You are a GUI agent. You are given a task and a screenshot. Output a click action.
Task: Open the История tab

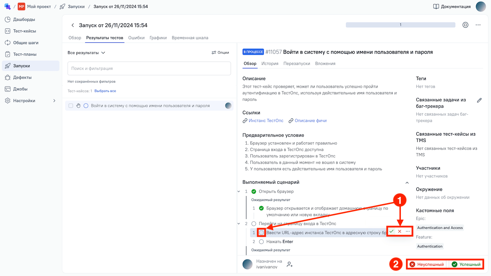coord(270,63)
